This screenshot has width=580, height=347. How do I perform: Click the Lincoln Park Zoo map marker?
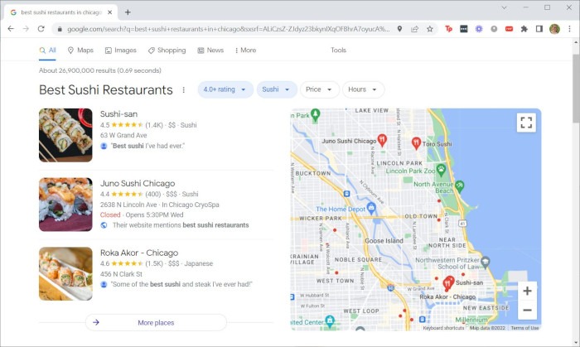click(441, 170)
